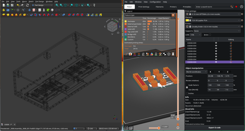Collapse the Legend panel triangle

(125, 11)
